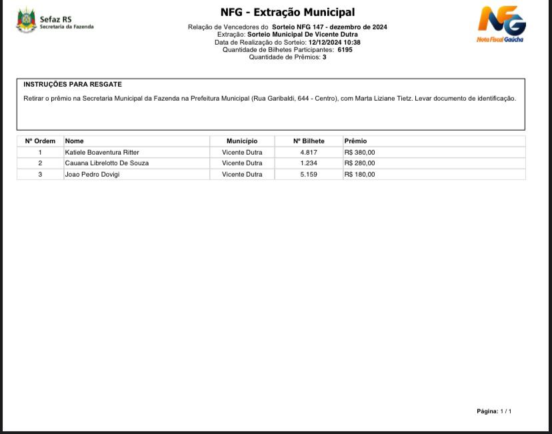Image resolution: width=552 pixels, height=434 pixels.
Task: Click 'Vicente Dutra' in Katiele's row
Action: coord(242,153)
